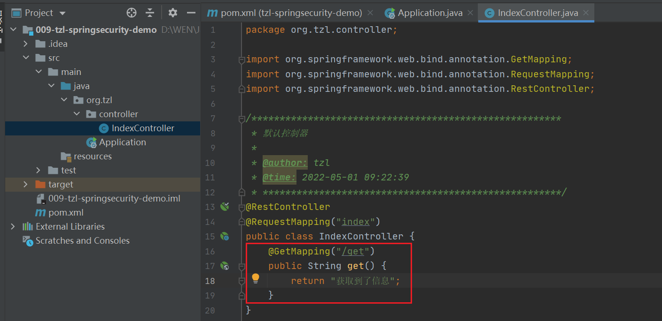This screenshot has width=662, height=321.
Task: Fold the get() method at line 17
Action: click(x=241, y=266)
